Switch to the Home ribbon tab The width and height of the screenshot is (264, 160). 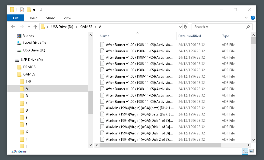(33, 18)
